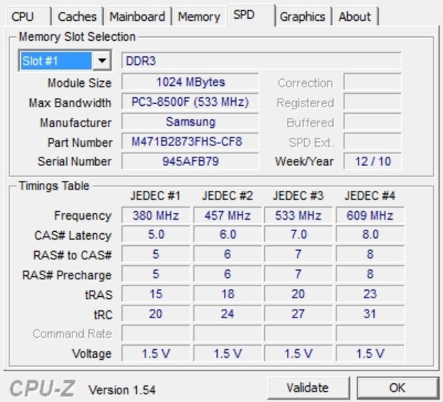Select the Slot #1 combo box text
The image size is (443, 402).
tap(56, 60)
